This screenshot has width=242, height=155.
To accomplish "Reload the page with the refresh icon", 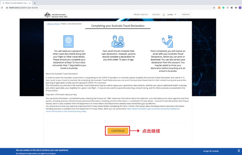I will coord(2,8).
